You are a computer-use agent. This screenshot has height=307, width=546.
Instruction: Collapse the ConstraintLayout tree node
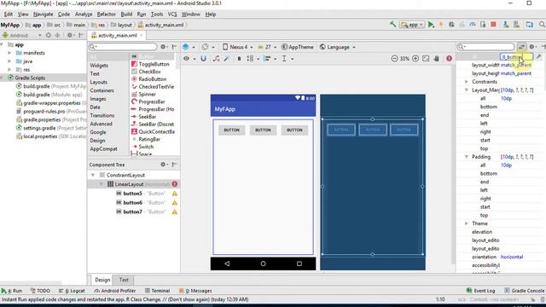(x=93, y=175)
